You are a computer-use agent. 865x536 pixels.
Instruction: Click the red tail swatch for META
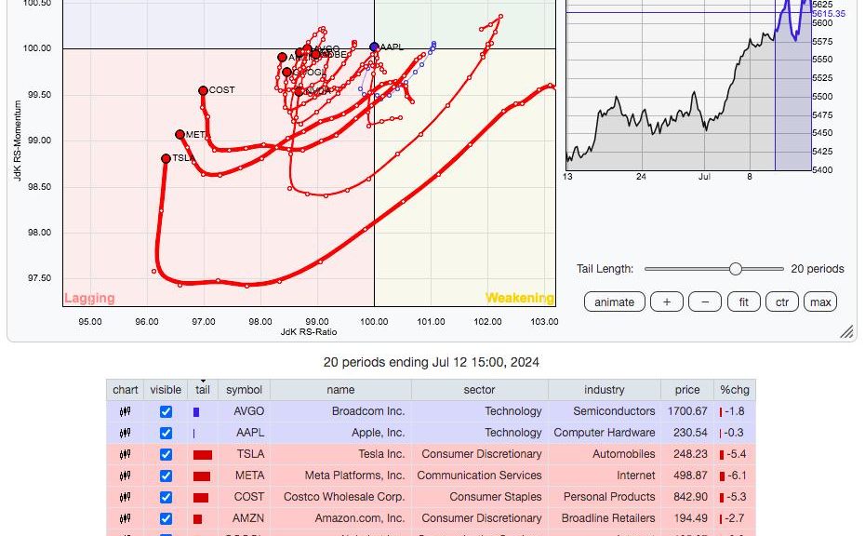(x=201, y=476)
